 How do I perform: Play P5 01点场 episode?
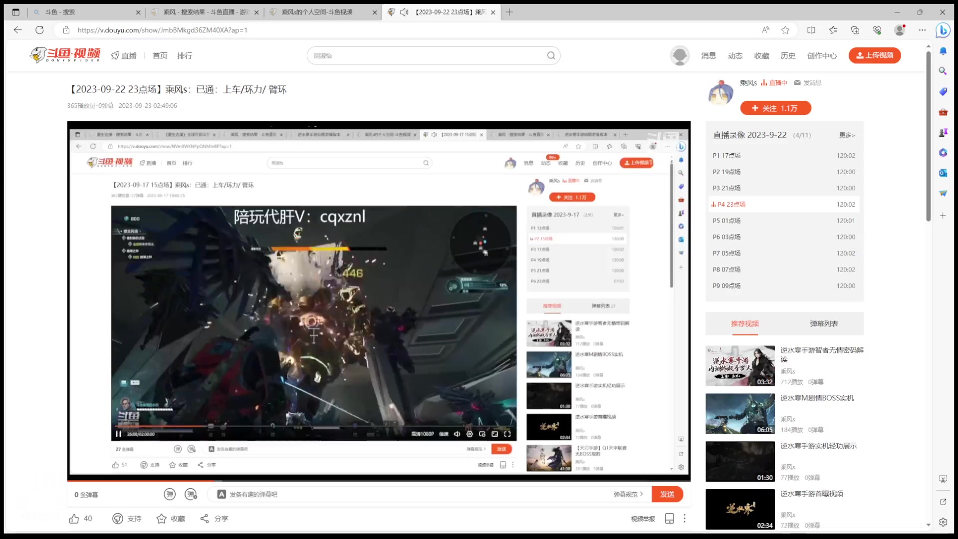783,221
